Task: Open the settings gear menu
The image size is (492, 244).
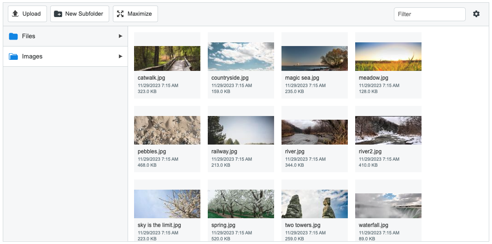Action: (x=476, y=14)
